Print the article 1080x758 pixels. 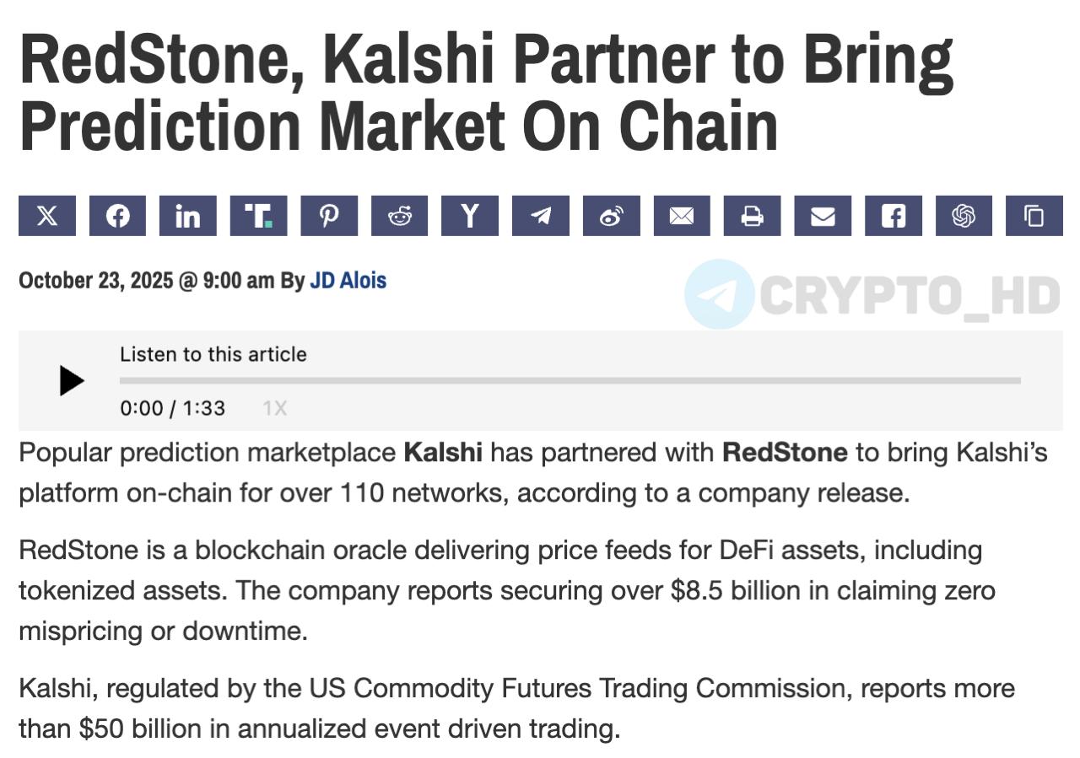752,216
